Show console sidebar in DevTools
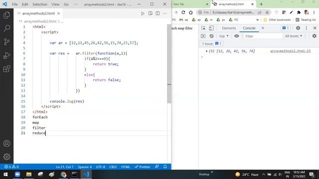This screenshot has width=319, height=179. click(x=203, y=36)
